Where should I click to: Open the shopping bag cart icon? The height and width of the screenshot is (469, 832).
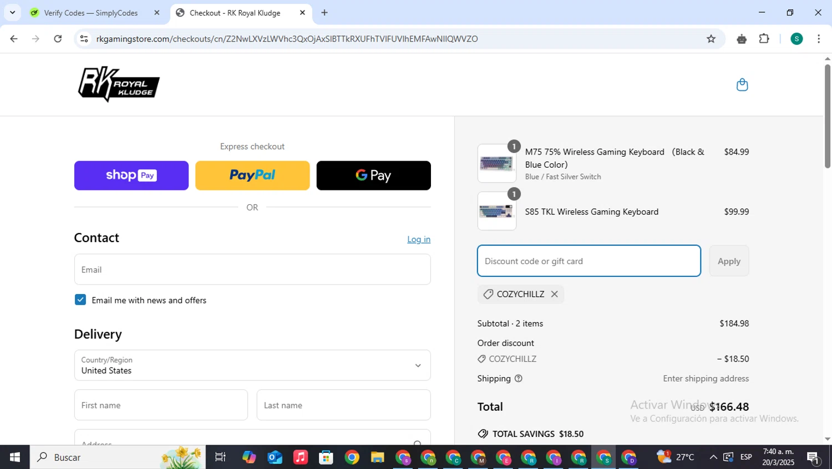click(x=742, y=85)
